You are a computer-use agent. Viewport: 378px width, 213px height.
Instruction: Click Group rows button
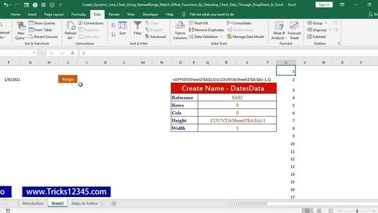pos(315,23)
